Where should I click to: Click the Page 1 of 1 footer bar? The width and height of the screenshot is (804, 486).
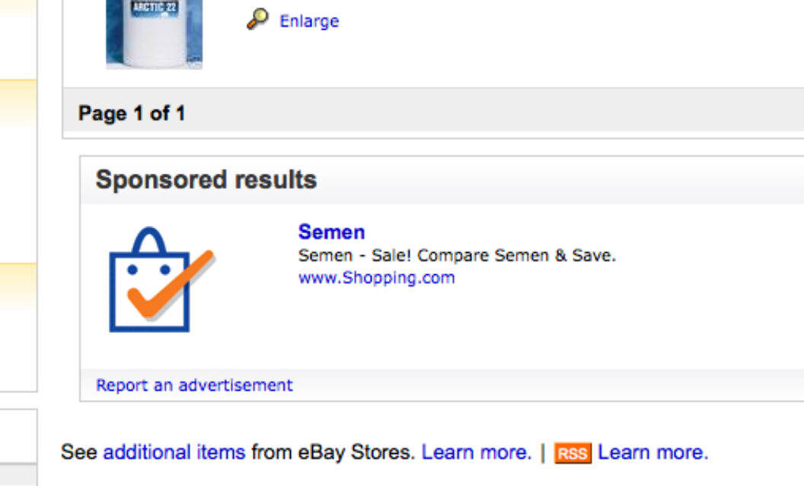tap(433, 113)
